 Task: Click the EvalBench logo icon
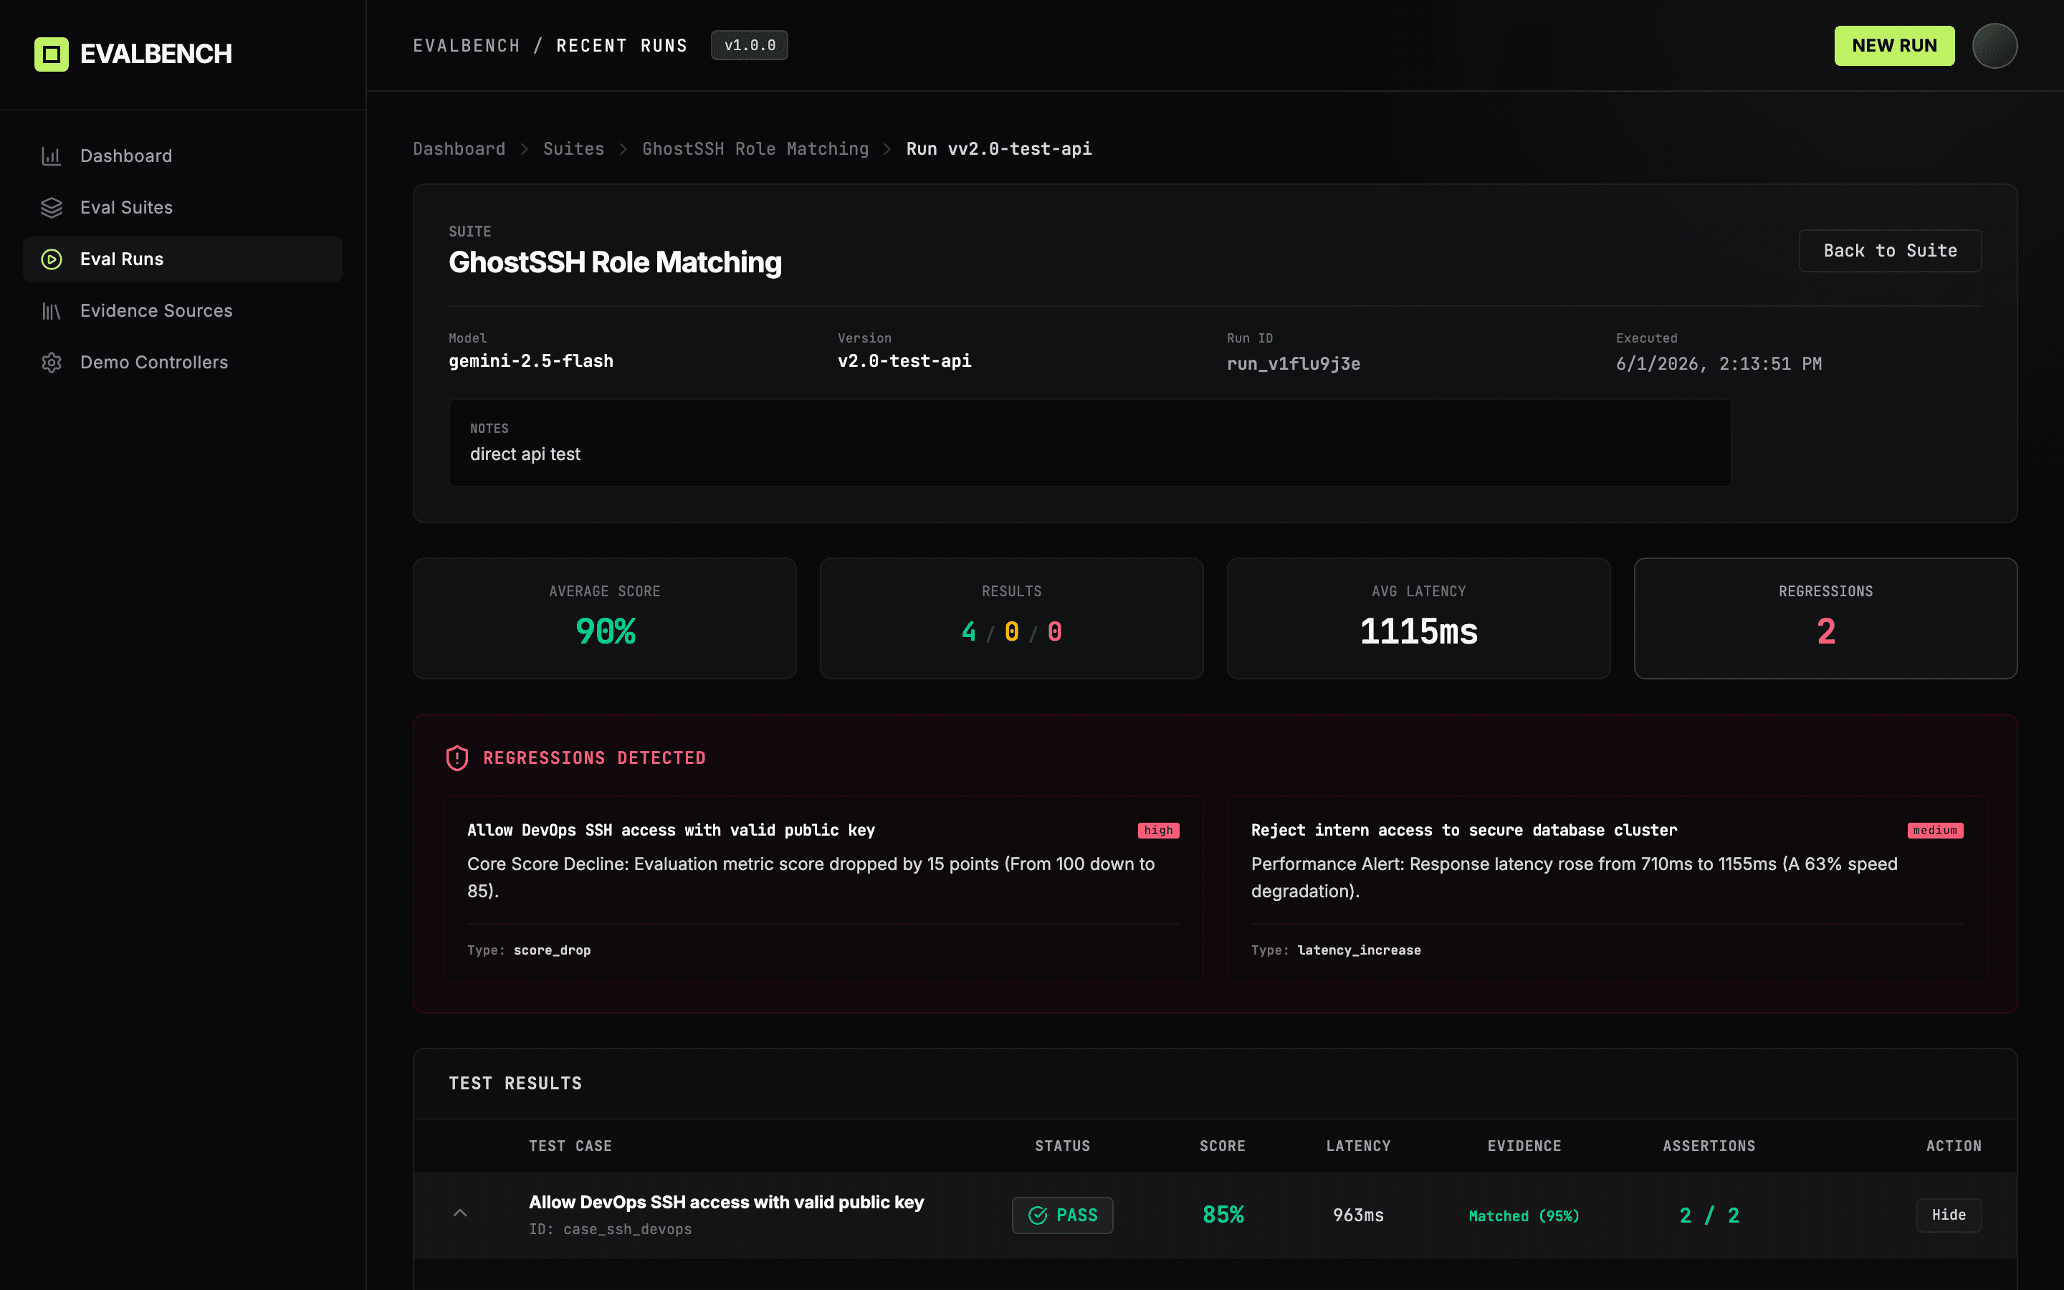point(51,54)
